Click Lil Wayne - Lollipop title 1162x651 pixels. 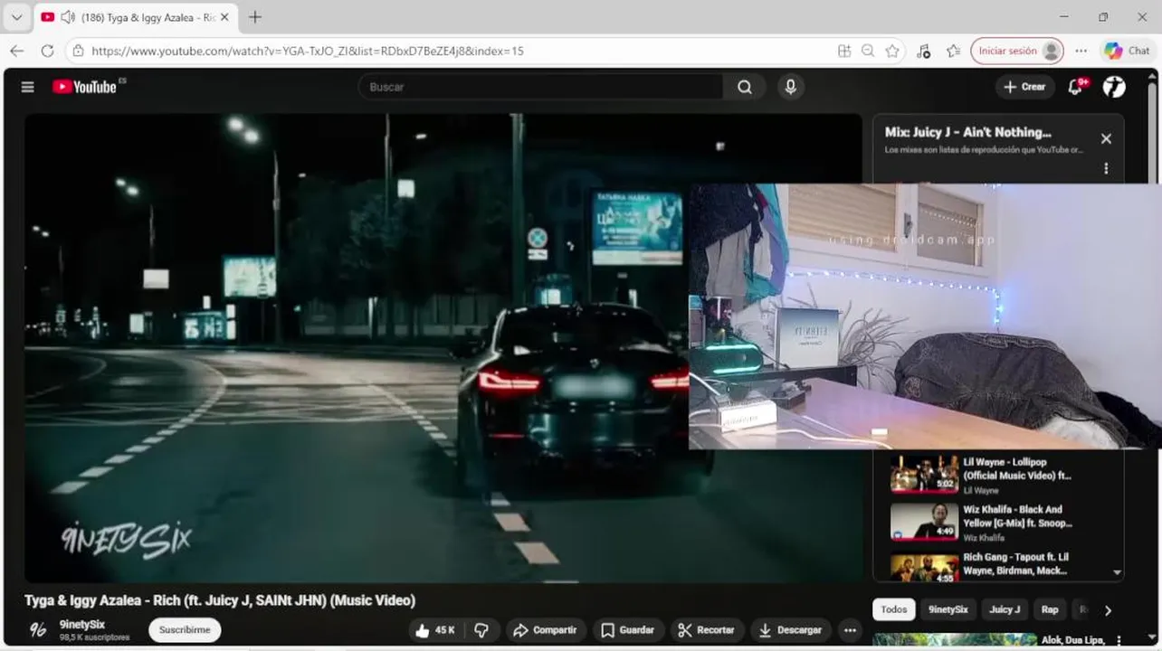coord(1017,468)
